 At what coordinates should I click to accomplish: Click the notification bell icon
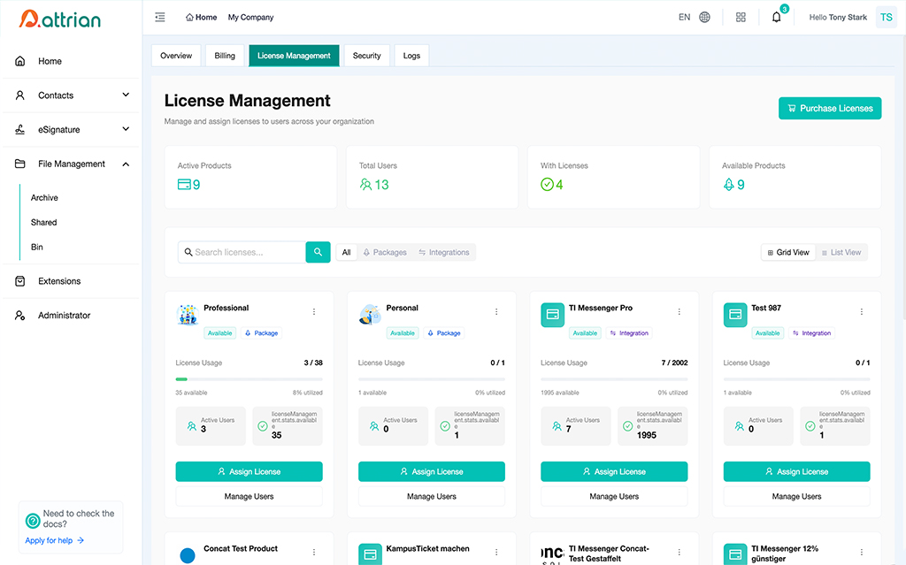pyautogui.click(x=776, y=17)
